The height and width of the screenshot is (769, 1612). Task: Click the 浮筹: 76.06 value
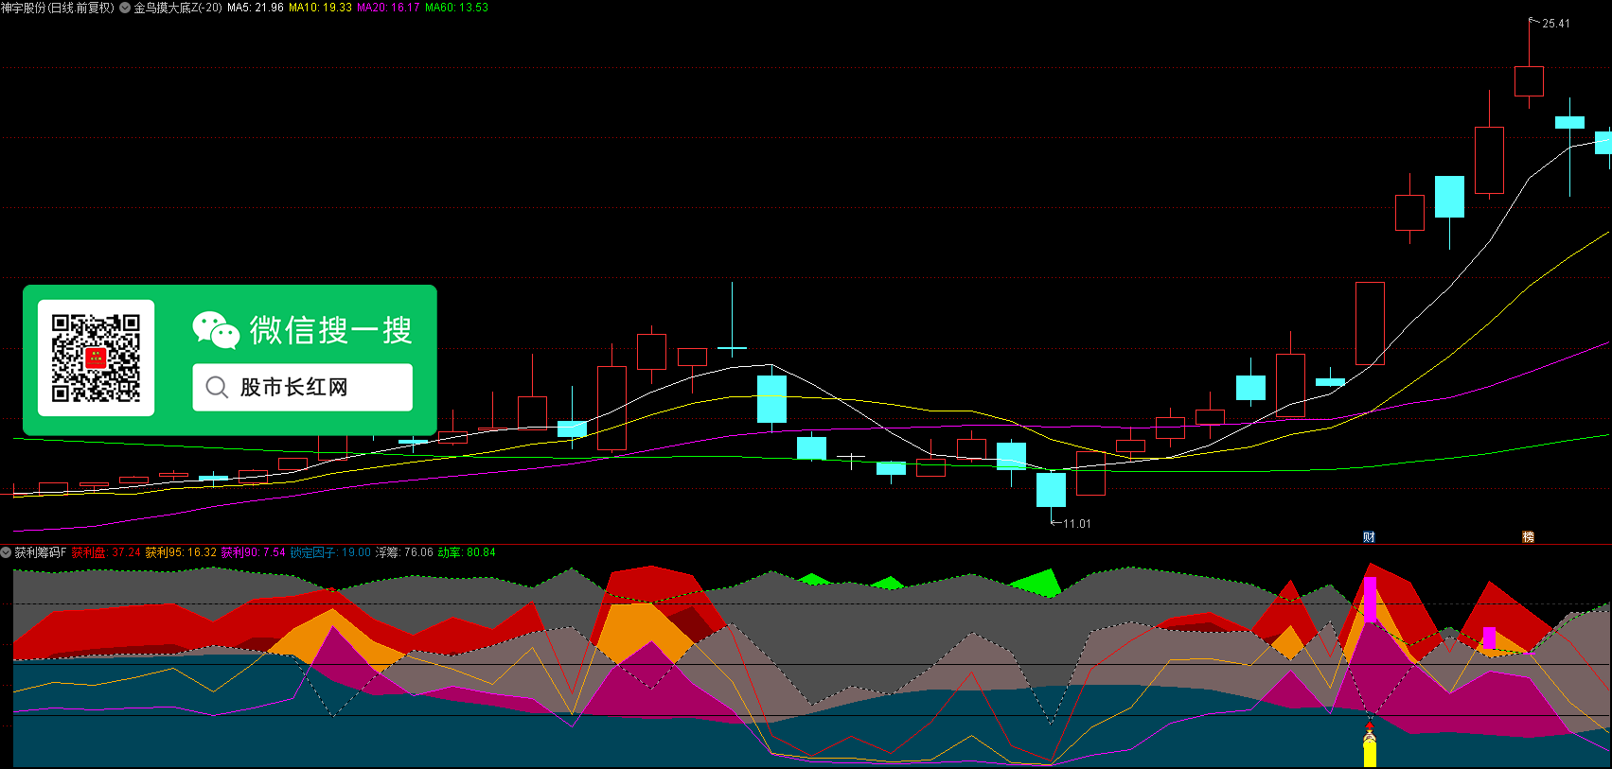pyautogui.click(x=404, y=552)
